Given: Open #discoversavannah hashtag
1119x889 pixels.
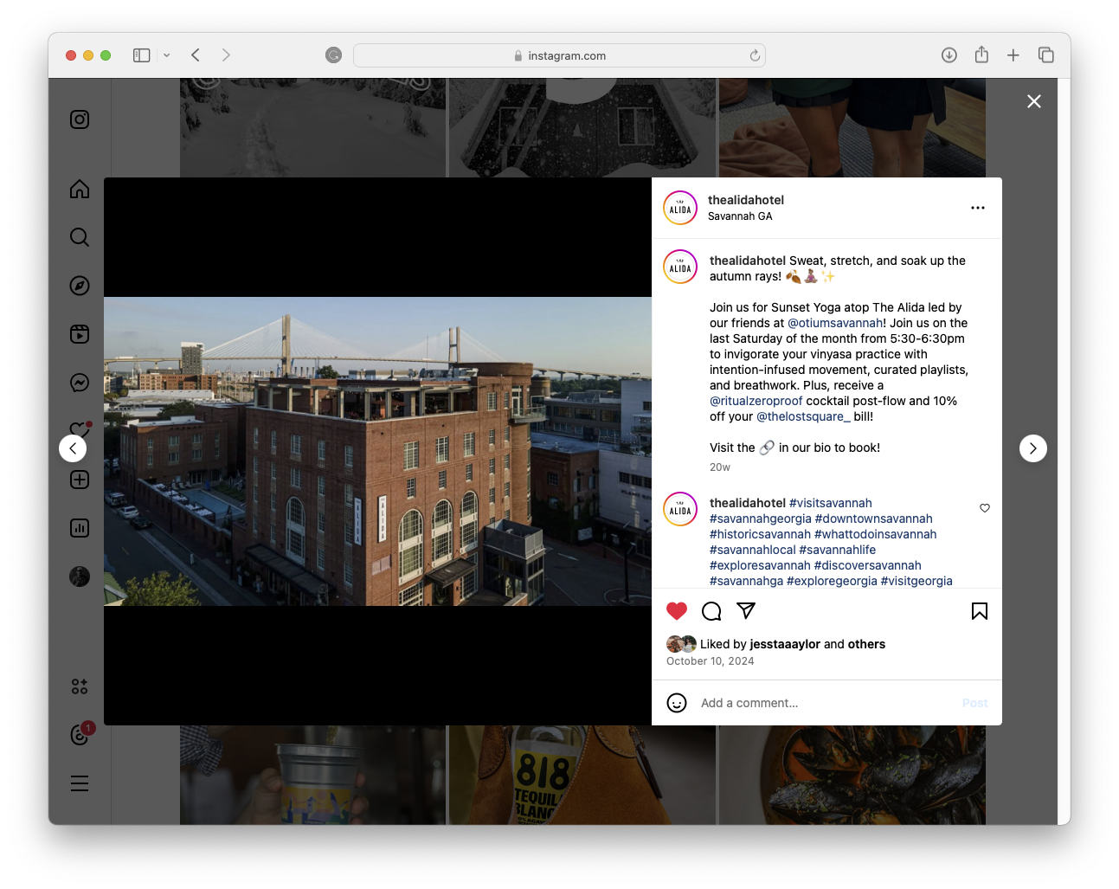Looking at the screenshot, I should 868,565.
